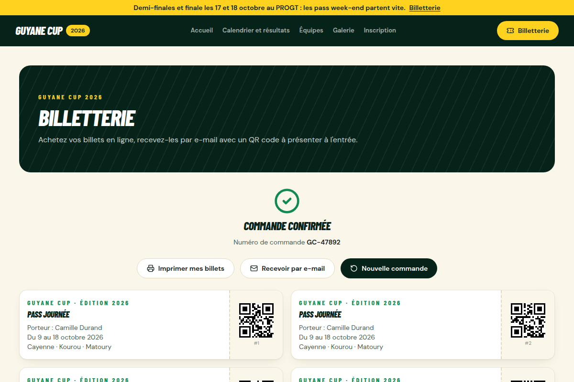Go to the Accueil menu item
Screen dimensions: 574x382
pos(202,30)
